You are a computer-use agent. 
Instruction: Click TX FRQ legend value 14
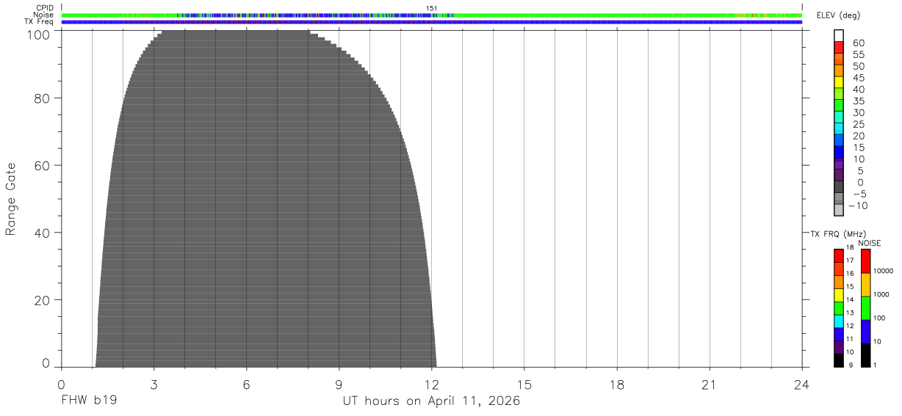[x=850, y=300]
